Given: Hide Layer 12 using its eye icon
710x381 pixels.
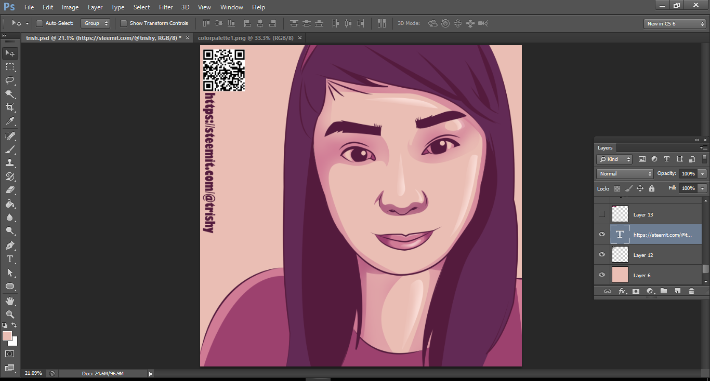Looking at the screenshot, I should click(x=602, y=255).
